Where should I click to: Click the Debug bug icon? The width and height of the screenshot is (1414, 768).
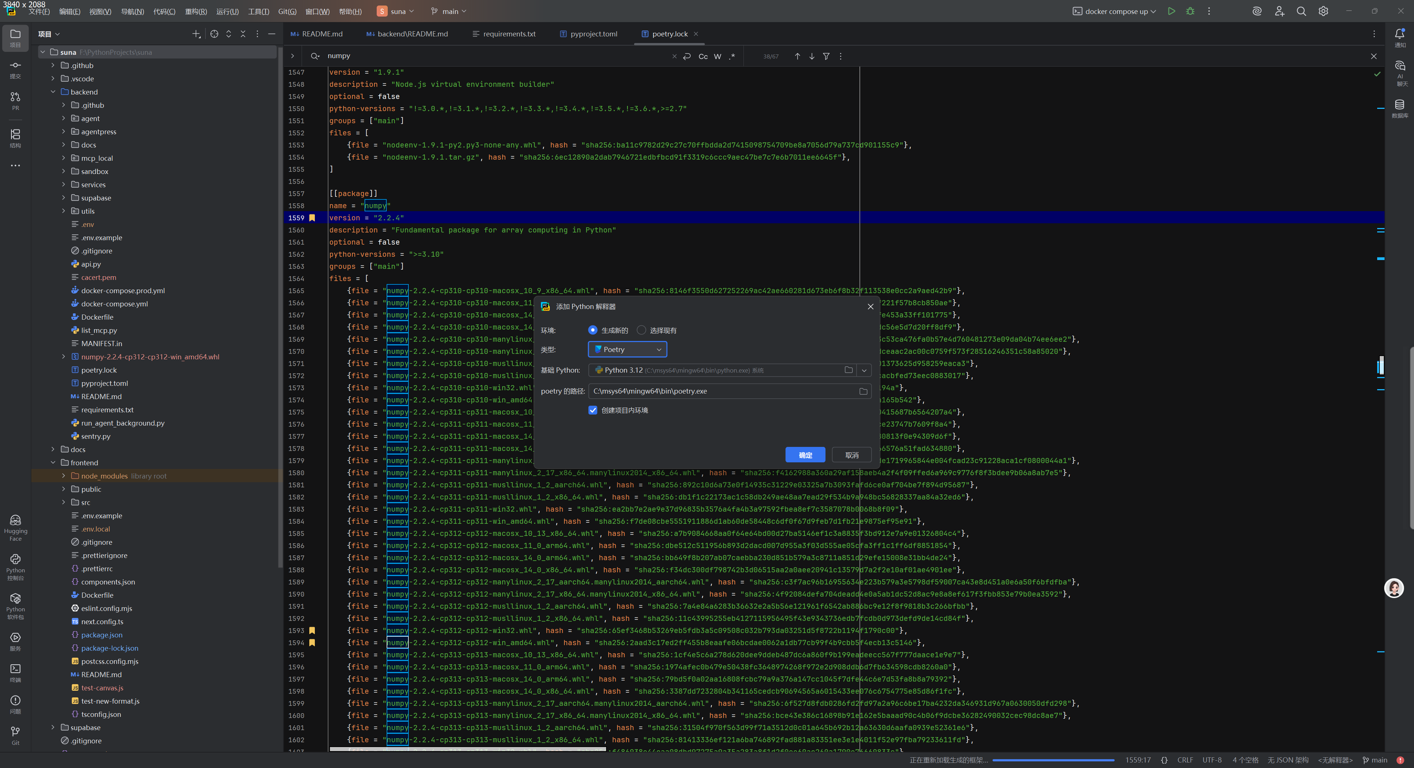(x=1190, y=11)
